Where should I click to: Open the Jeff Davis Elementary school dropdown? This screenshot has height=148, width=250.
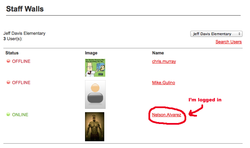[x=216, y=34]
